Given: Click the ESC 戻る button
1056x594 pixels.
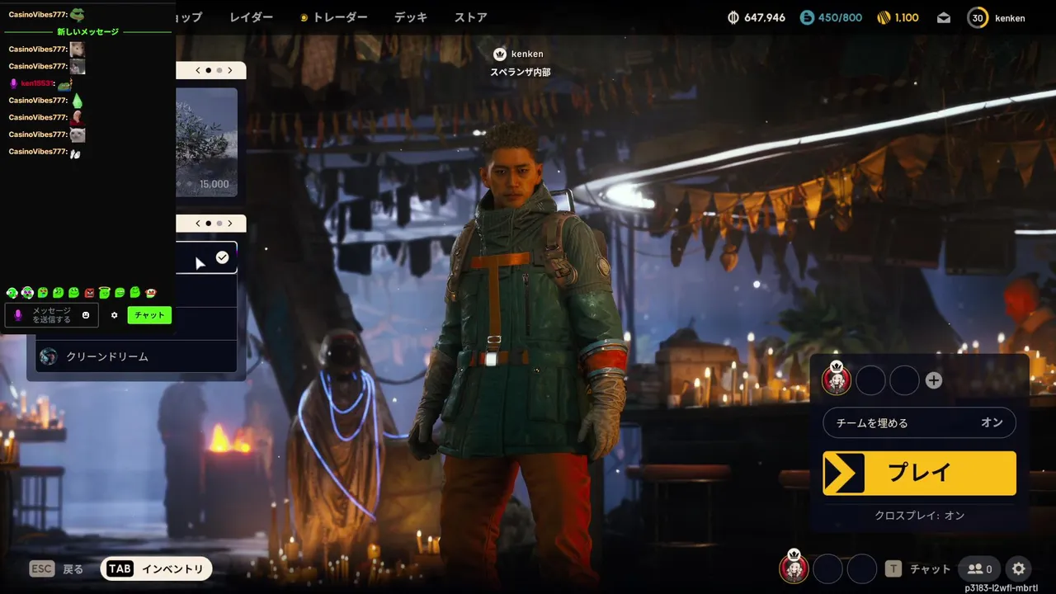Looking at the screenshot, I should [x=56, y=568].
